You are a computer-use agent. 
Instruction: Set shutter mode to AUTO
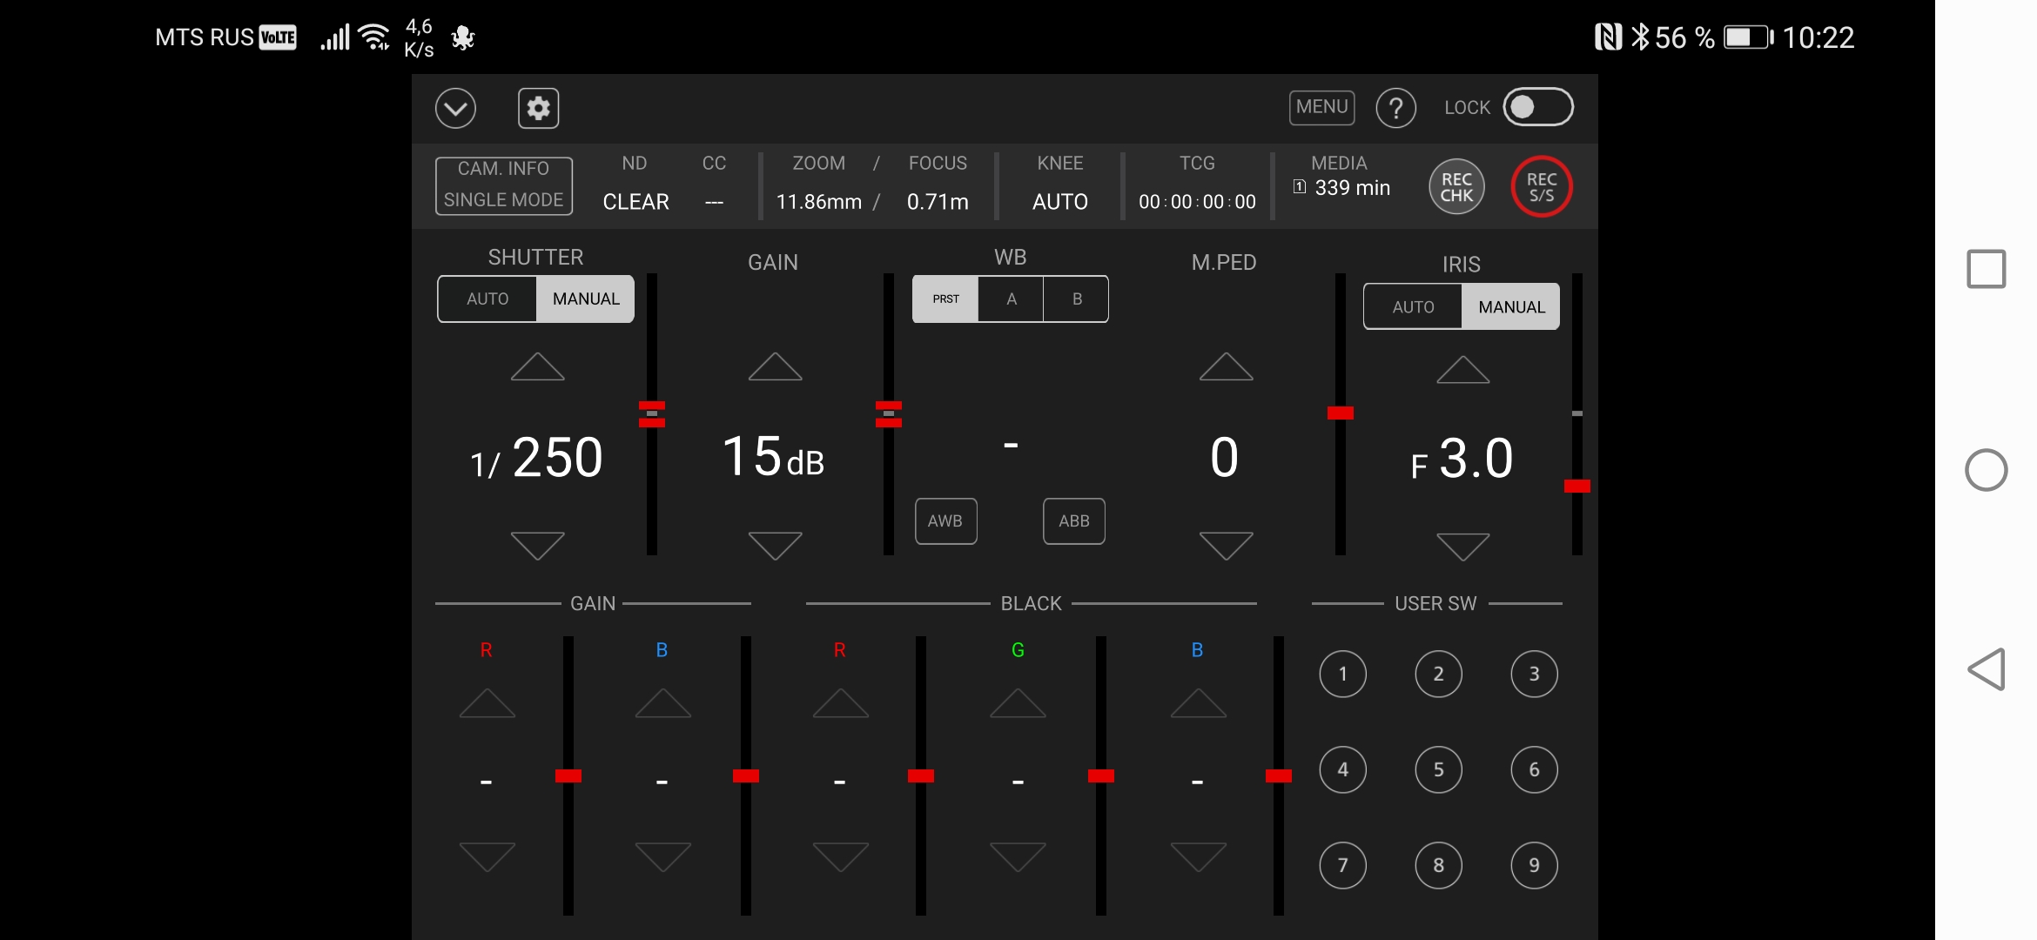487,299
